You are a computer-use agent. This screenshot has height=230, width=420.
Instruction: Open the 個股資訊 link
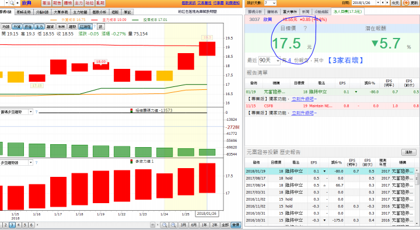188,3
